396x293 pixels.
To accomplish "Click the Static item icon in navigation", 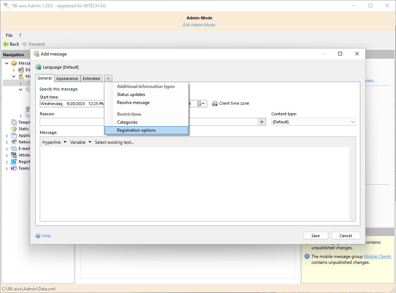I will [x=14, y=129].
